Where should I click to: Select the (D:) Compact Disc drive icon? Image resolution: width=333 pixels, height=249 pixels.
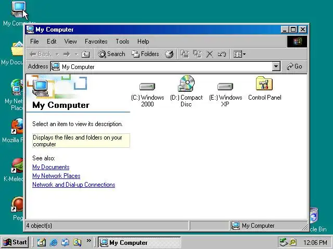coord(186,84)
